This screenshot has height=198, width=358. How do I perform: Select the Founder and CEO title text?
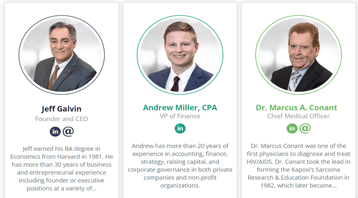click(61, 119)
